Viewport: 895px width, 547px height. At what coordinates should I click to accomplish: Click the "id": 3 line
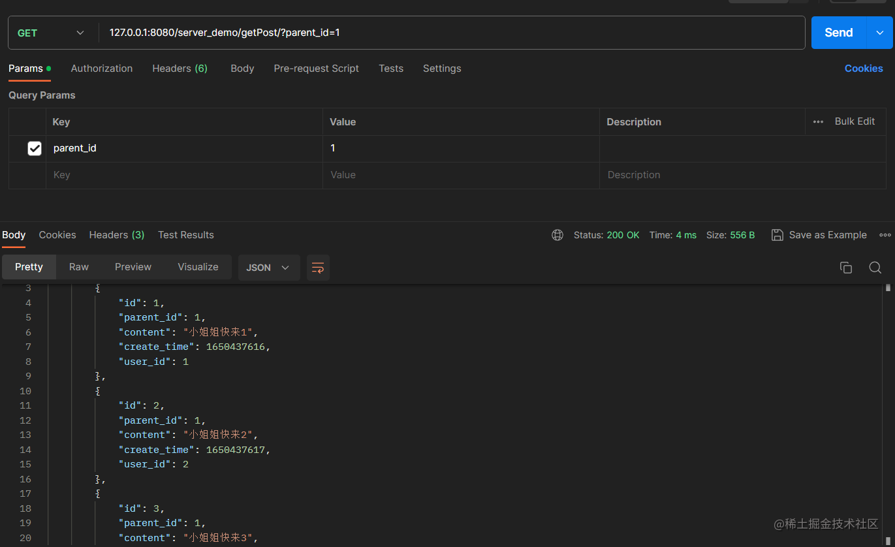click(x=142, y=508)
